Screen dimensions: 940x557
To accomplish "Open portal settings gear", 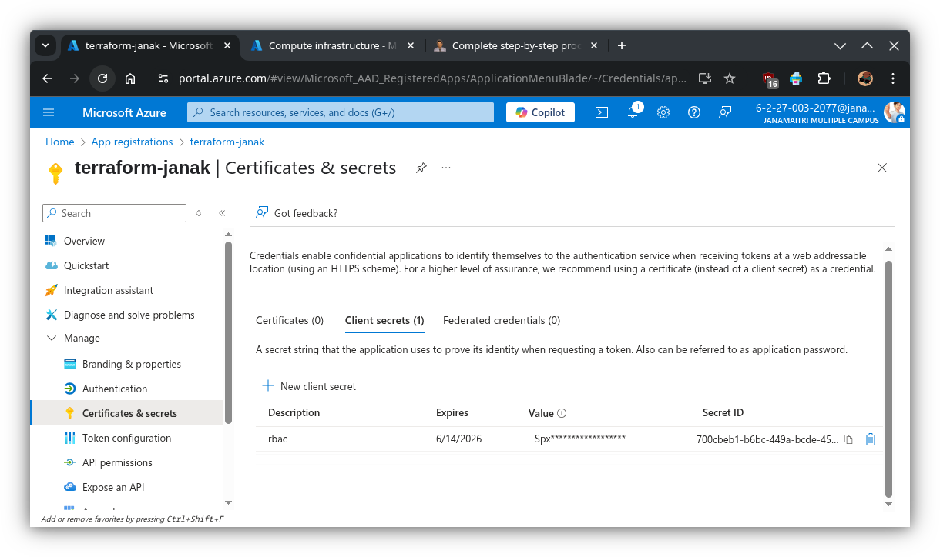I will [x=663, y=112].
